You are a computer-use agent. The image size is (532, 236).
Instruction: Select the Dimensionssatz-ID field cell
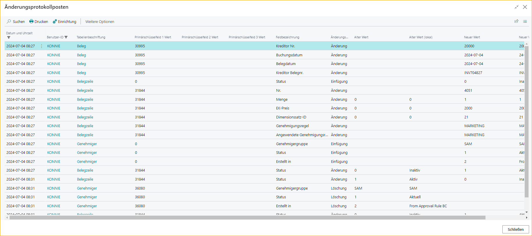[x=291, y=117]
